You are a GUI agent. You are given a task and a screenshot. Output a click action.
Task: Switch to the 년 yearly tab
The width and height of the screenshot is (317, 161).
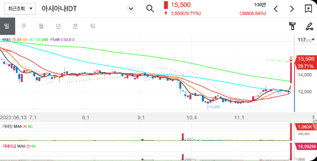pyautogui.click(x=58, y=26)
